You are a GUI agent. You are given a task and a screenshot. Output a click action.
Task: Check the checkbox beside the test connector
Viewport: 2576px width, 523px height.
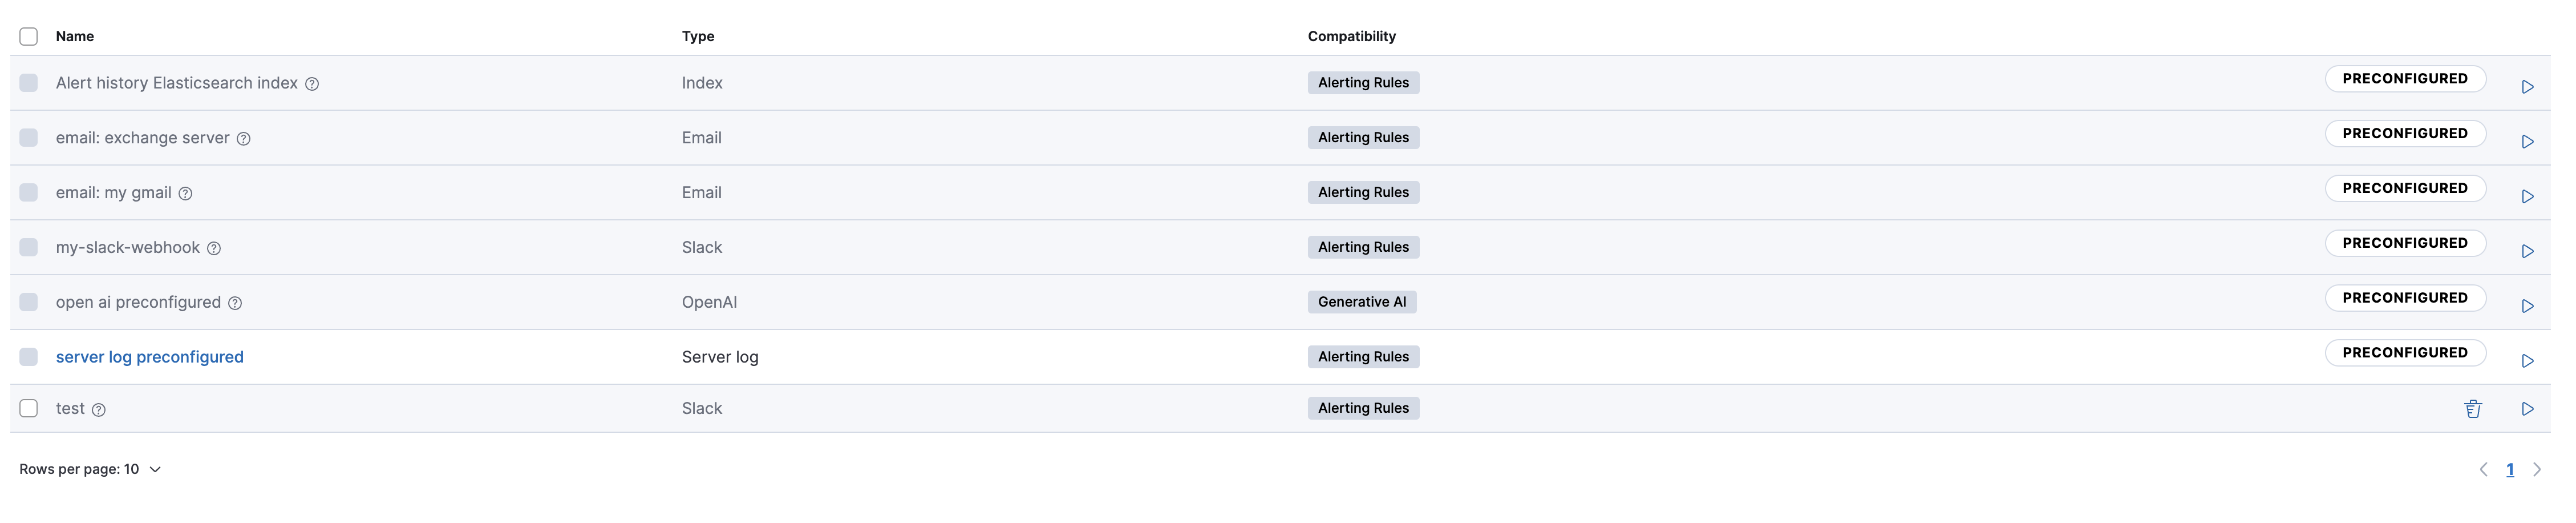click(x=28, y=407)
